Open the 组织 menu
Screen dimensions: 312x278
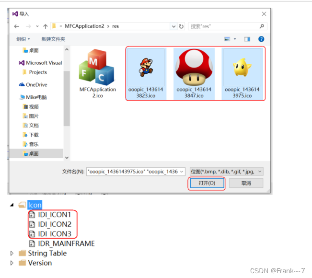tap(23, 39)
